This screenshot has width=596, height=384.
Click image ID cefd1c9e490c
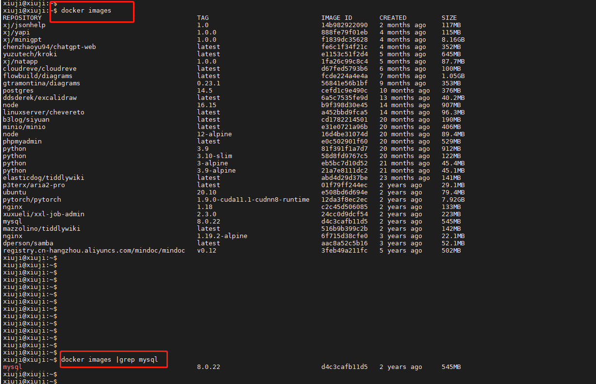pos(345,90)
